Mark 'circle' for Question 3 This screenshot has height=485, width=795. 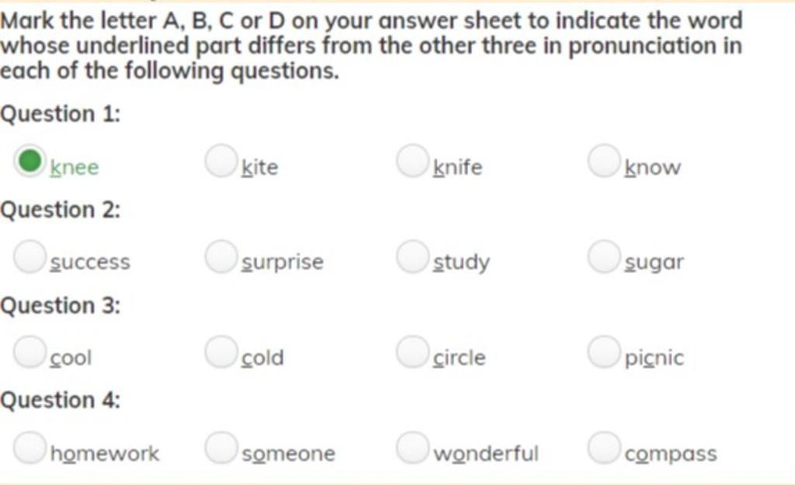pos(412,351)
